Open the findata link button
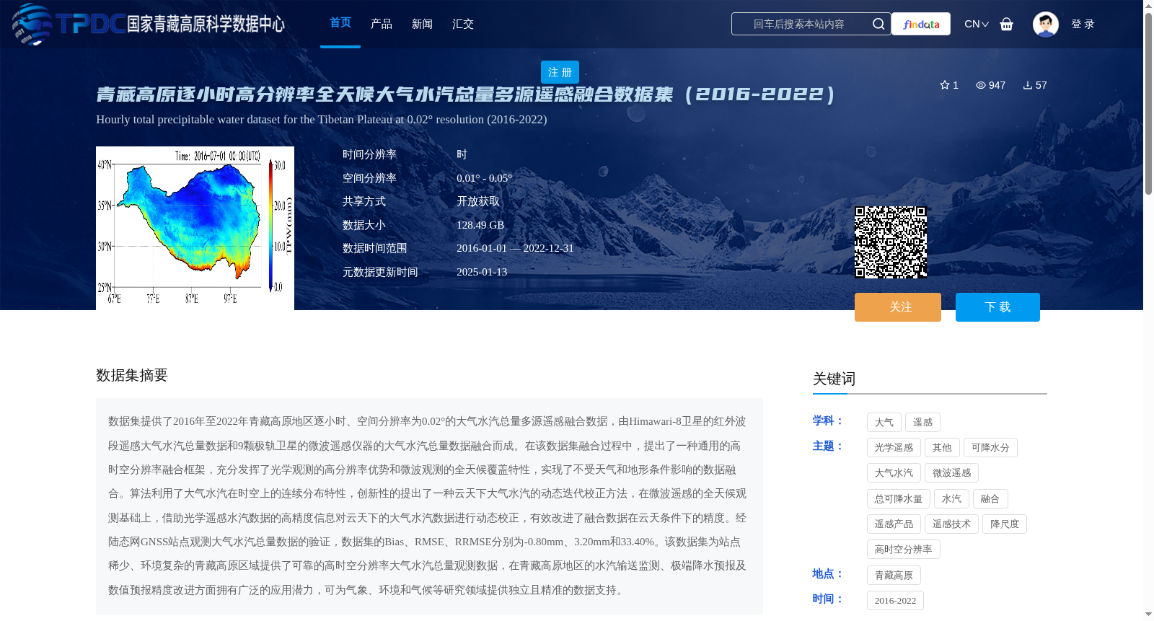Viewport: 1154px width, 621px height. pos(921,24)
